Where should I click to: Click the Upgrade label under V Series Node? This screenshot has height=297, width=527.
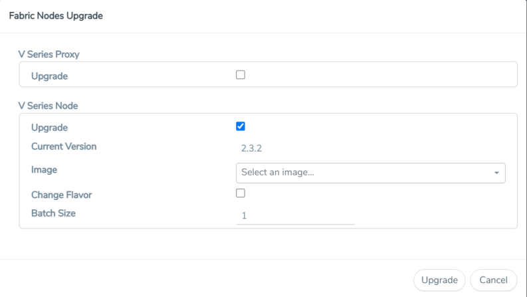pyautogui.click(x=49, y=127)
